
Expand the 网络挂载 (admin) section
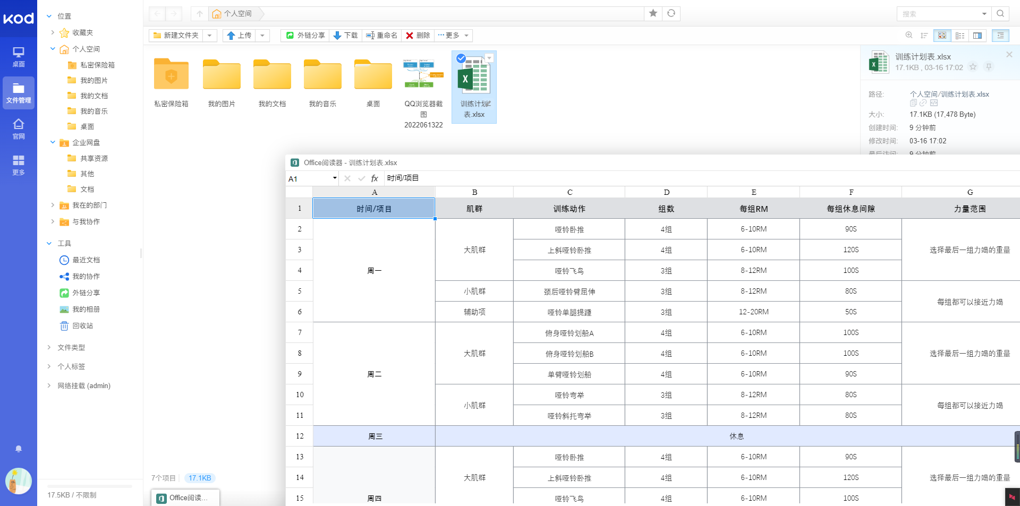[49, 386]
